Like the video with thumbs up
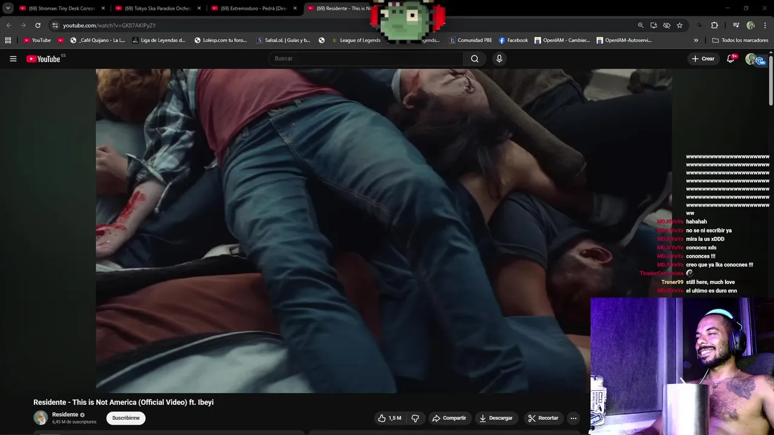The width and height of the screenshot is (774, 435). (389, 418)
